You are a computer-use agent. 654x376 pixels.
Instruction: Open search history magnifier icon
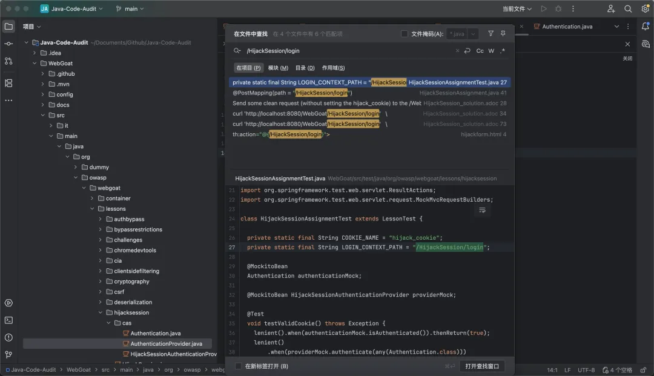click(237, 51)
